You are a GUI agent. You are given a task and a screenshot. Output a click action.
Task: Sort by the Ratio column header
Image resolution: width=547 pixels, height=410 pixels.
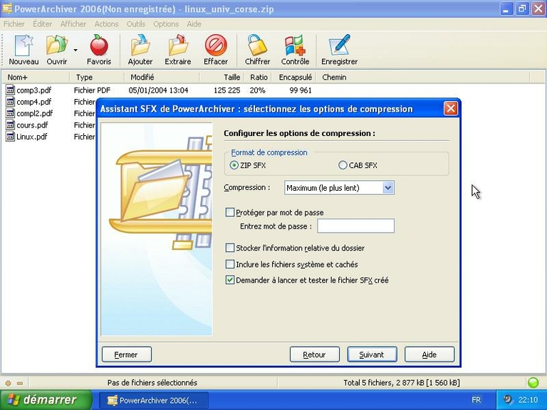[259, 77]
